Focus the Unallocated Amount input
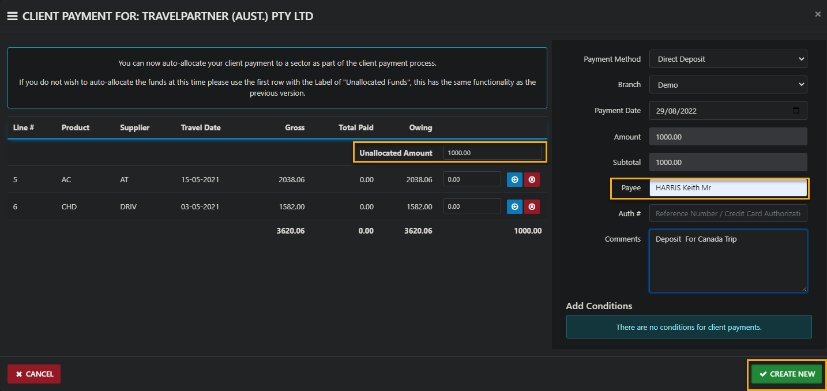 pos(493,153)
